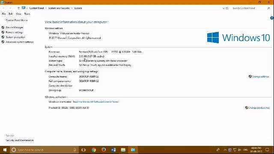Go to Control Panel Home

(17, 20)
